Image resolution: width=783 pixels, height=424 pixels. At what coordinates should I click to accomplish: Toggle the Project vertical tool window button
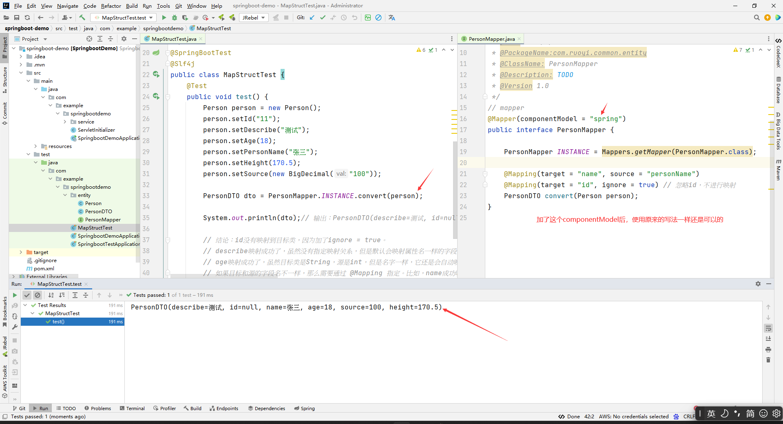4,48
